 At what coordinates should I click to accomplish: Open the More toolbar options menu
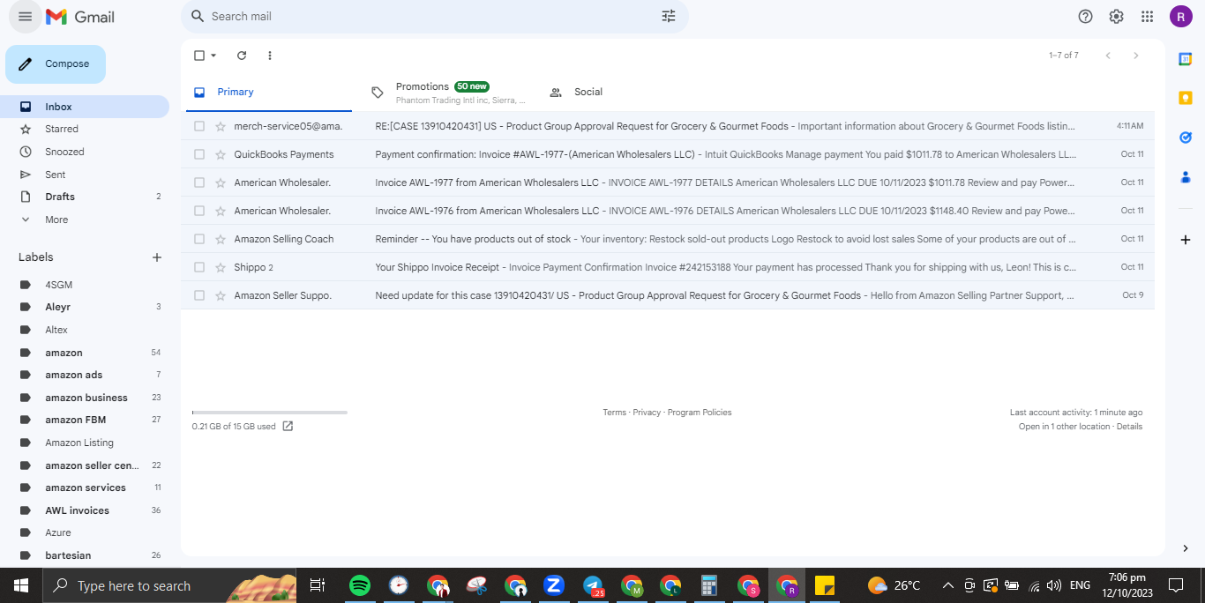tap(270, 56)
